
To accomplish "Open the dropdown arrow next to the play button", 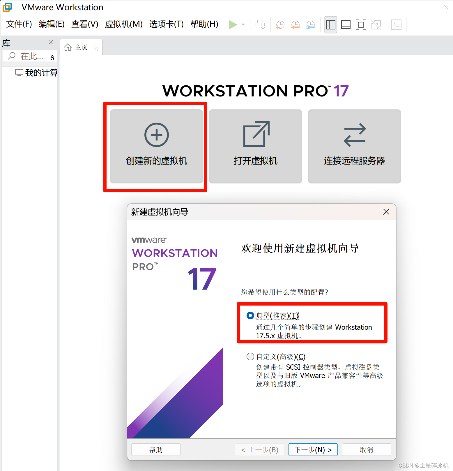I will click(x=243, y=25).
